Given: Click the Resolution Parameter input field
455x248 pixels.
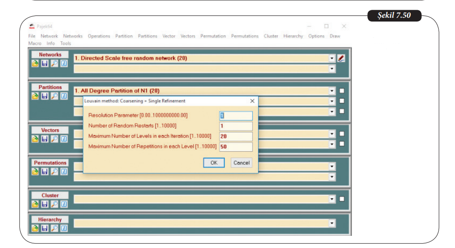Looking at the screenshot, I should [236, 116].
